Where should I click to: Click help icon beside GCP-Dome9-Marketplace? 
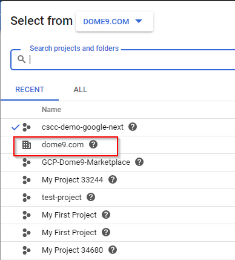click(x=139, y=162)
